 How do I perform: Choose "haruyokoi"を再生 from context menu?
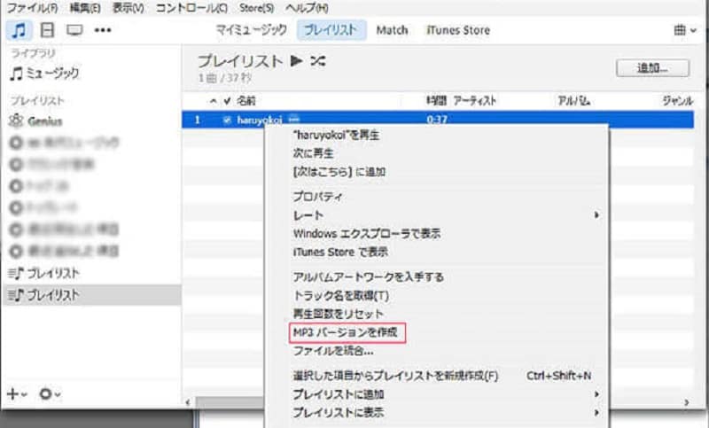[336, 135]
